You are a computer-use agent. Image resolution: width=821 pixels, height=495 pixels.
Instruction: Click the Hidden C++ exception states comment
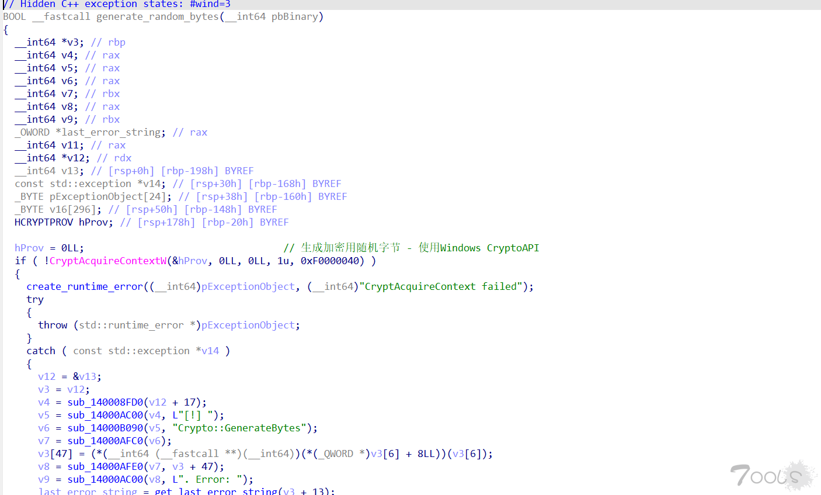tap(117, 4)
